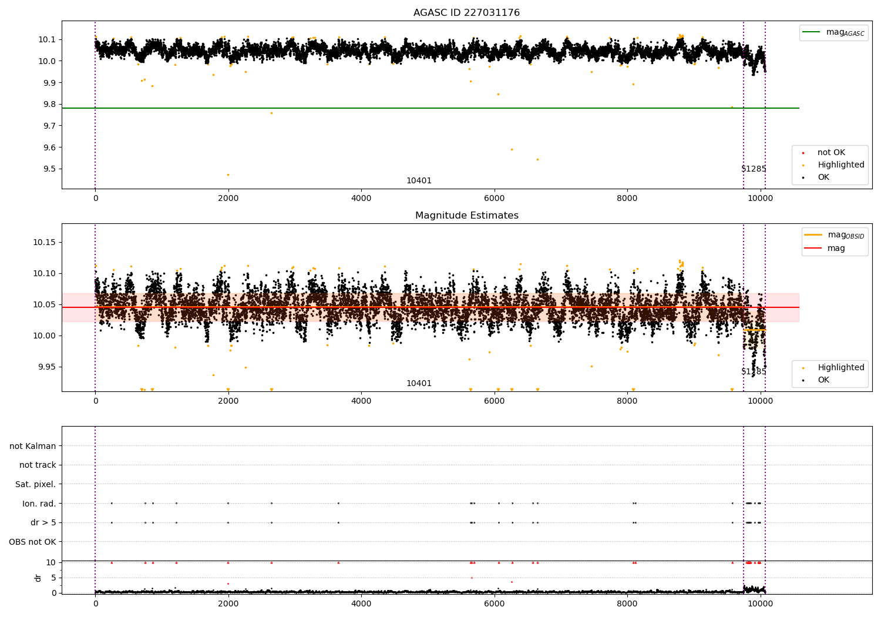881x617 pixels.
Task: Select the 'Ion. rad.' row label
Action: coord(39,504)
